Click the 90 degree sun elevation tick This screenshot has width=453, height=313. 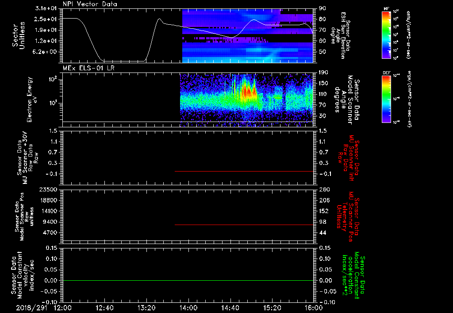[322, 8]
